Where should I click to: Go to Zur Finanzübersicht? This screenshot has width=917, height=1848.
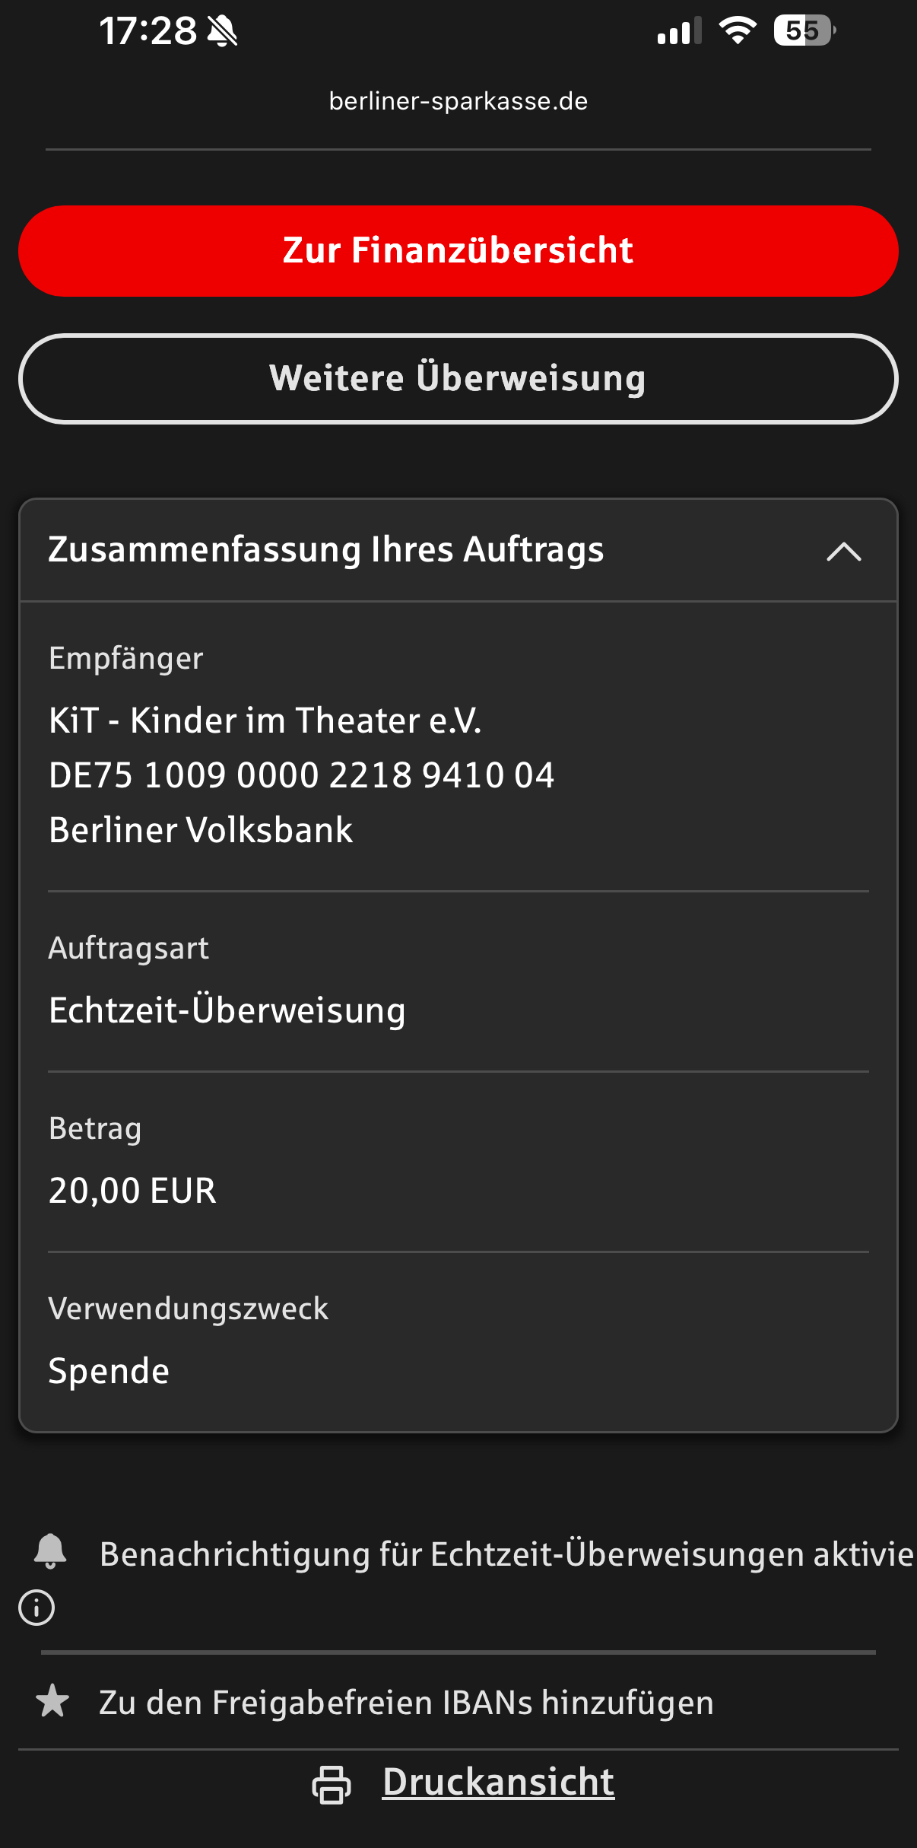point(458,251)
